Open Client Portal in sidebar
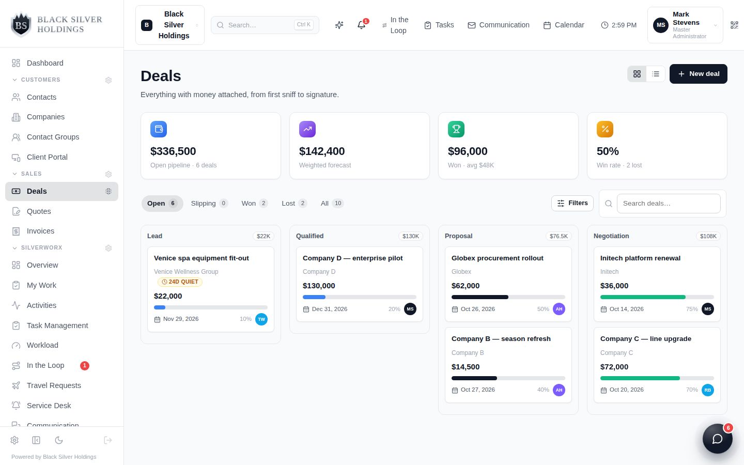The image size is (744, 465). click(x=61, y=157)
